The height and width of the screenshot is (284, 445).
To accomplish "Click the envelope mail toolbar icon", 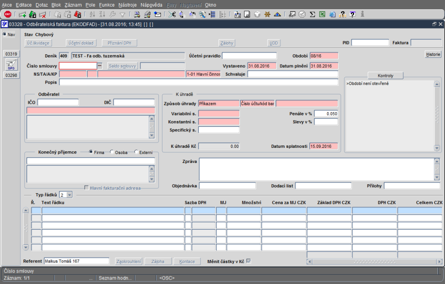I will point(158,14).
